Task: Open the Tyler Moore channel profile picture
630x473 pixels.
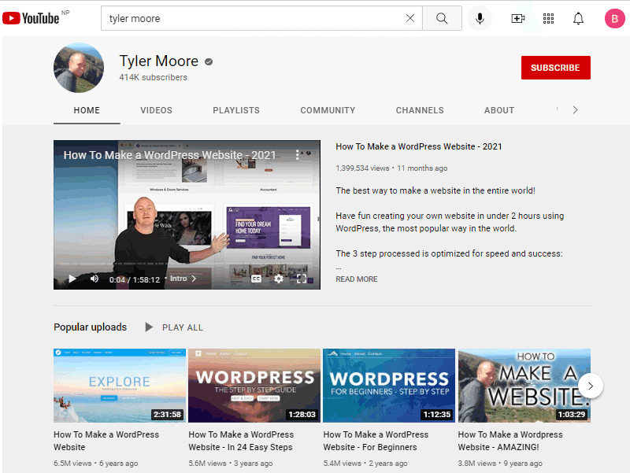Action: (79, 68)
